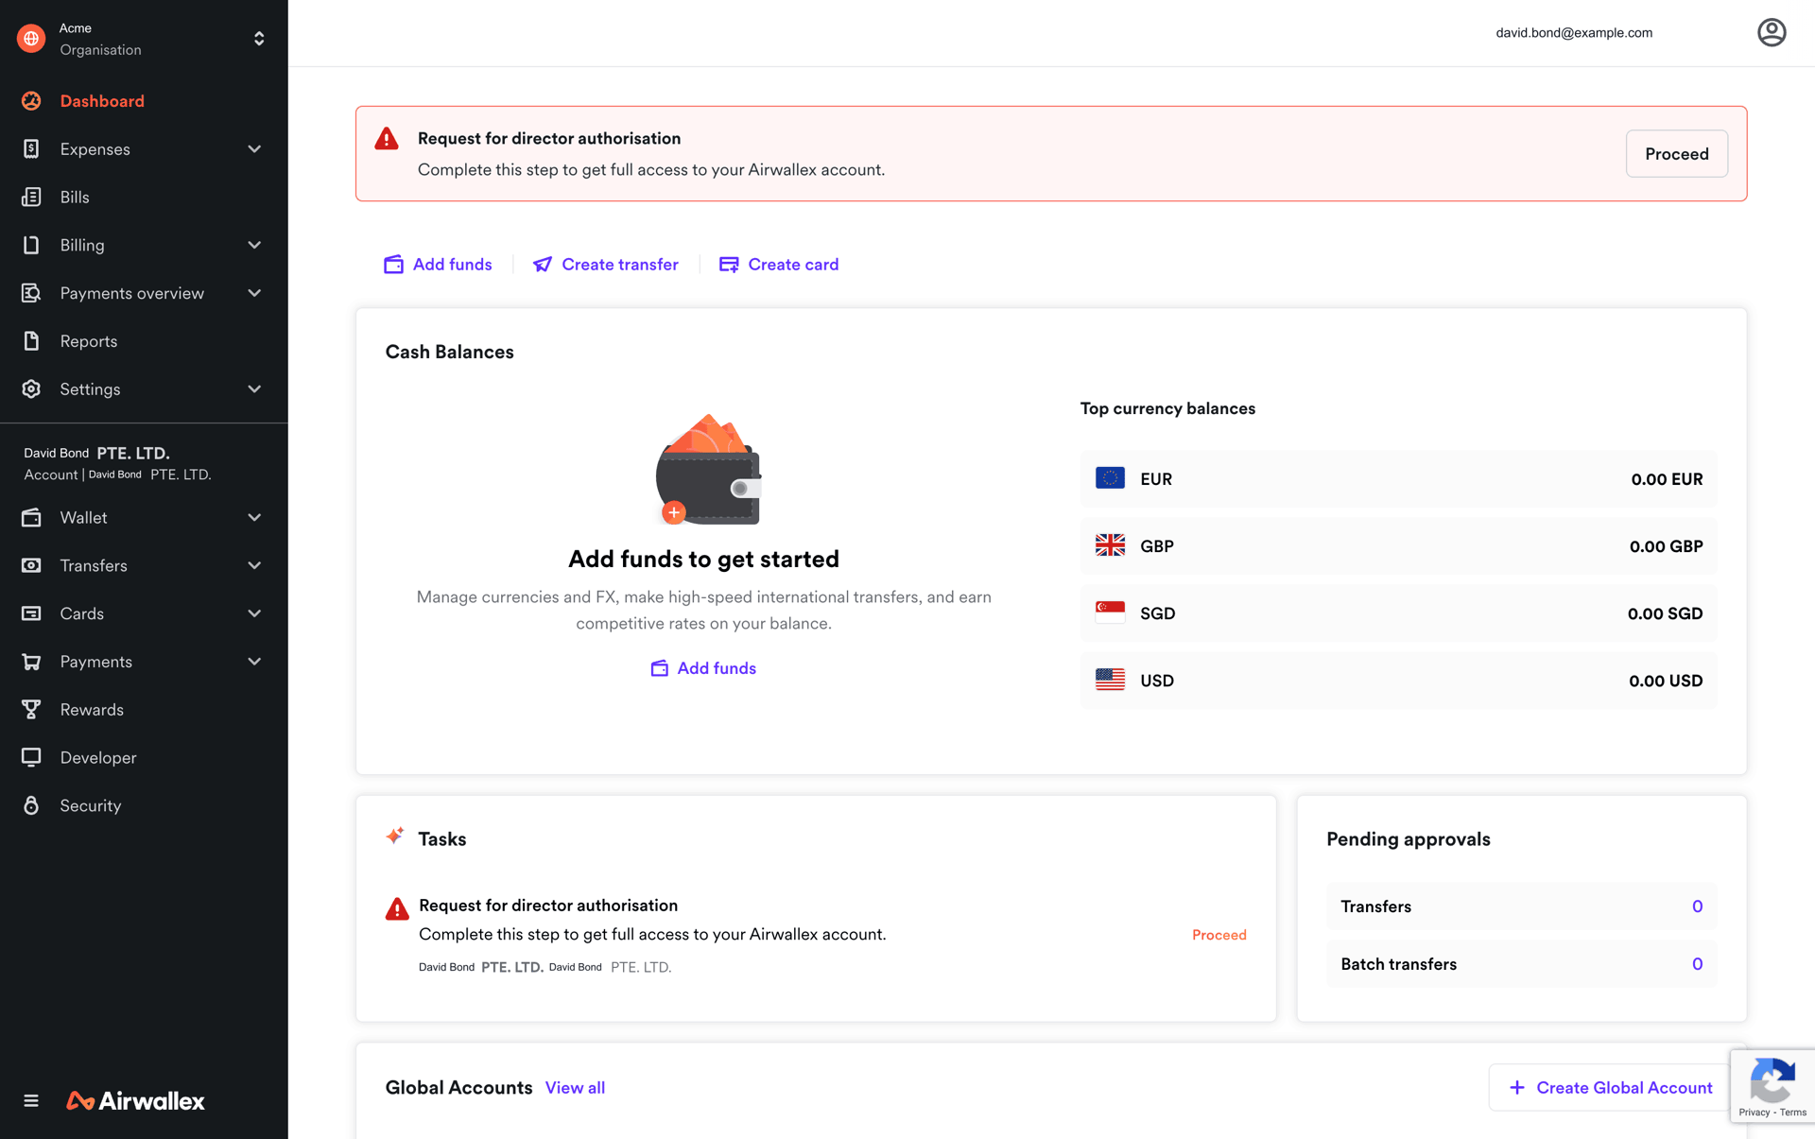Click the Bills document icon
Viewport: 1815px width, 1139px height.
click(31, 197)
